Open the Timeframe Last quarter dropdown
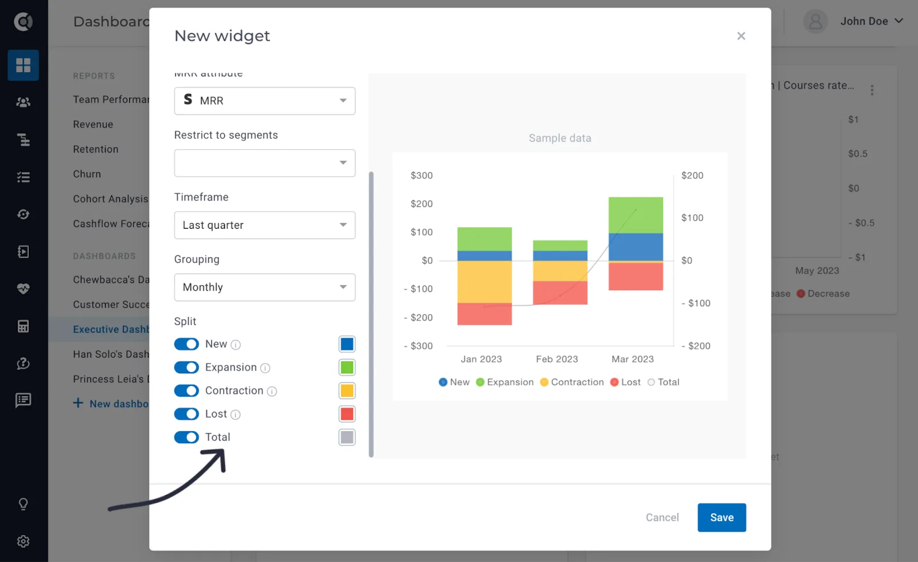The width and height of the screenshot is (918, 562). pos(264,225)
